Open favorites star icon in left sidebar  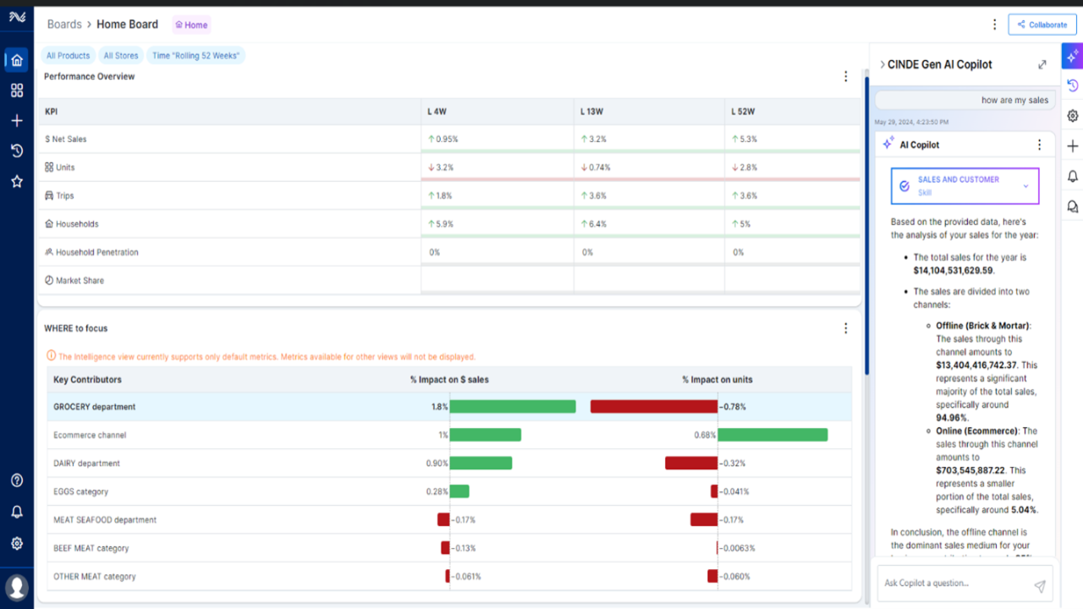pos(17,181)
